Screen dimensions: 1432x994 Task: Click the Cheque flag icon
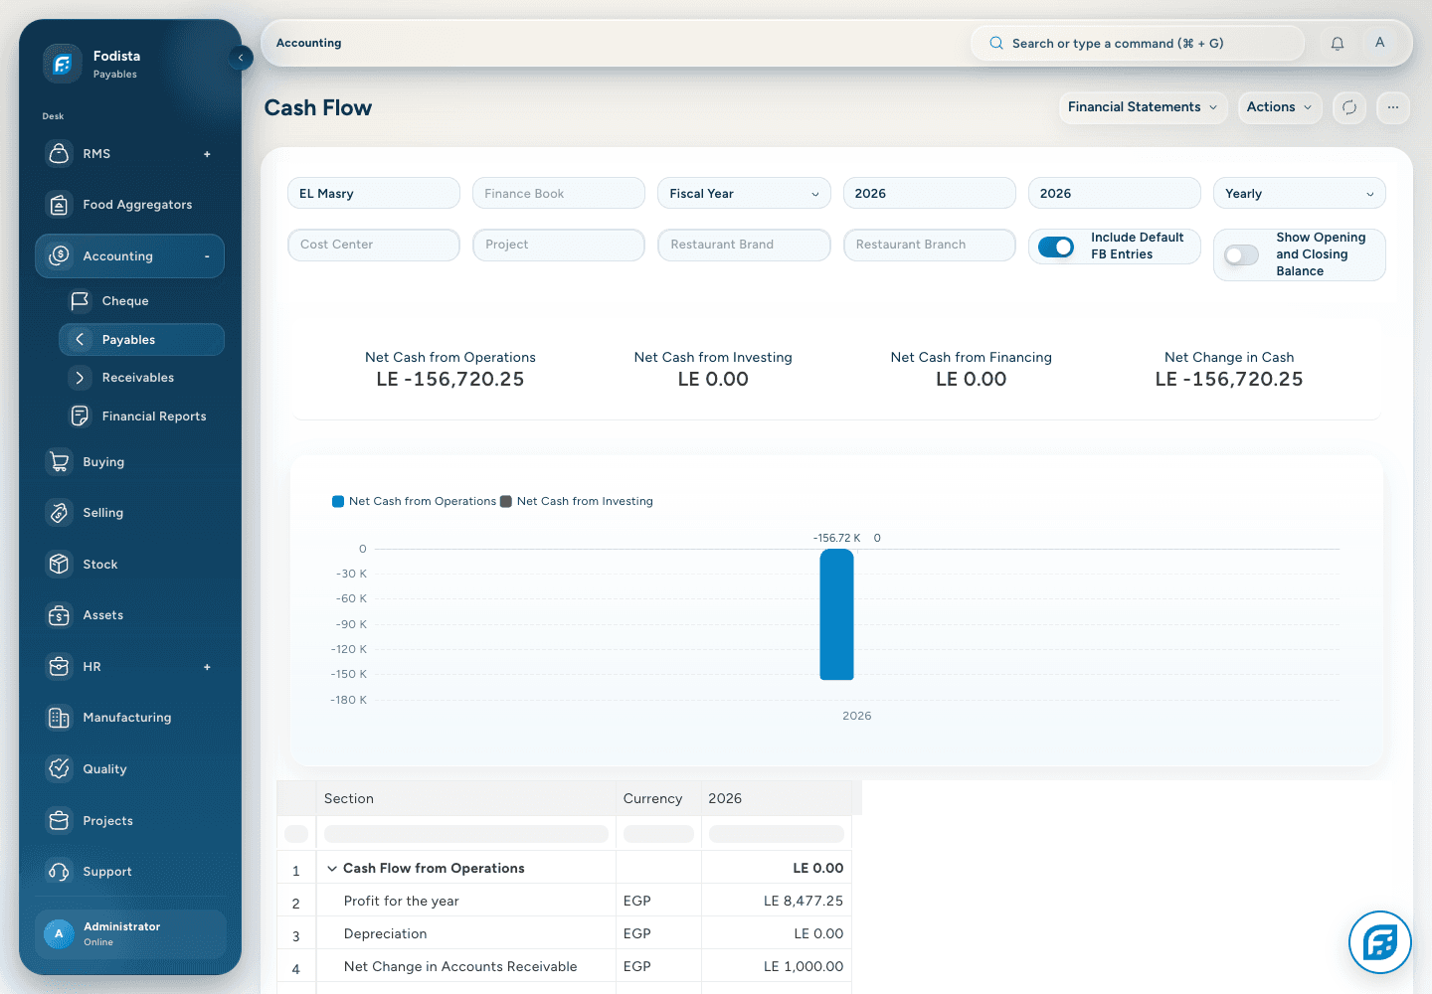[80, 300]
